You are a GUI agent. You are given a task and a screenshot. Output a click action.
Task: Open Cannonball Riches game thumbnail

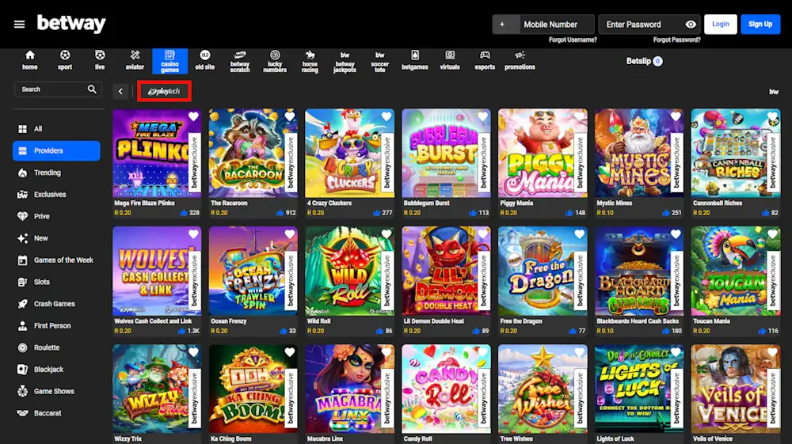(x=736, y=153)
